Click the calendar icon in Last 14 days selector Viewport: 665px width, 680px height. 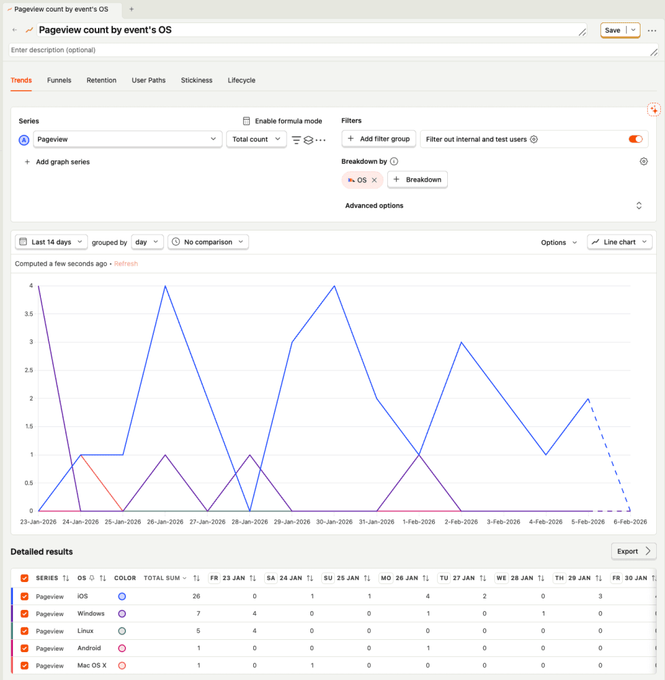coord(23,241)
